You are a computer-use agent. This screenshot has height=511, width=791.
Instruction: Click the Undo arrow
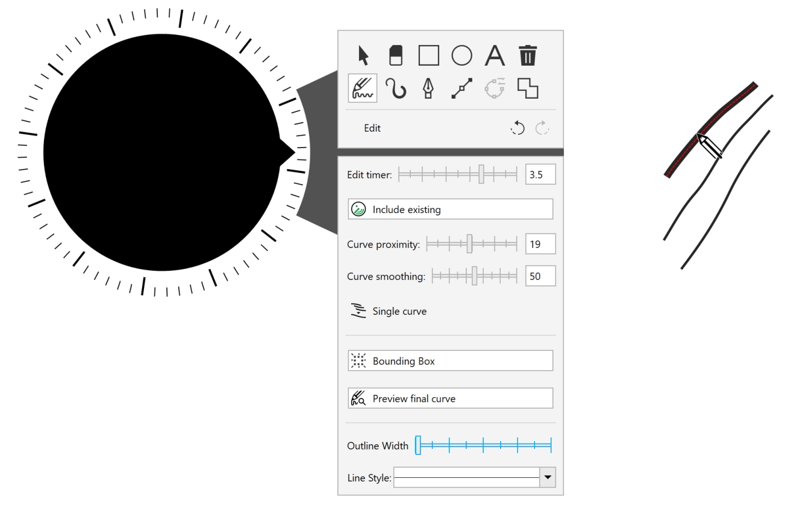[518, 128]
